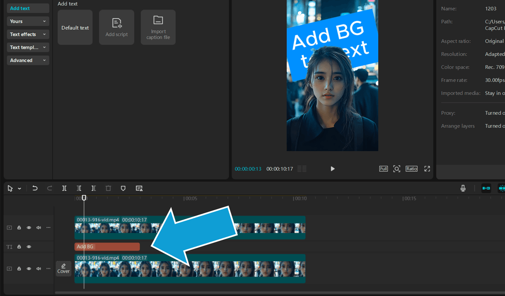This screenshot has height=296, width=505.
Task: Click the playhead handle on timeline ruler
Action: [84, 197]
